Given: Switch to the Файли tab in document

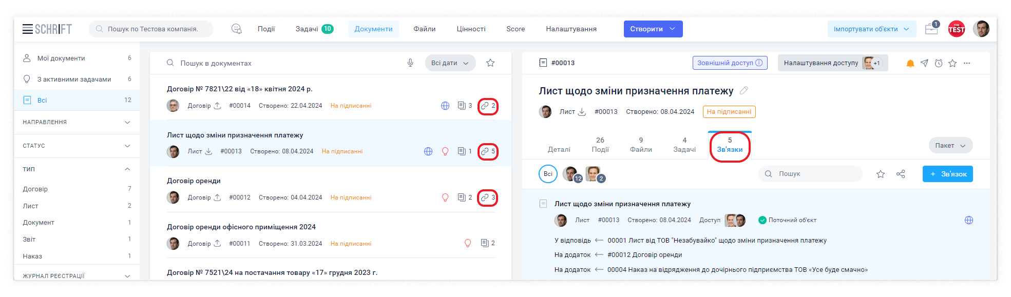Looking at the screenshot, I should [x=641, y=145].
